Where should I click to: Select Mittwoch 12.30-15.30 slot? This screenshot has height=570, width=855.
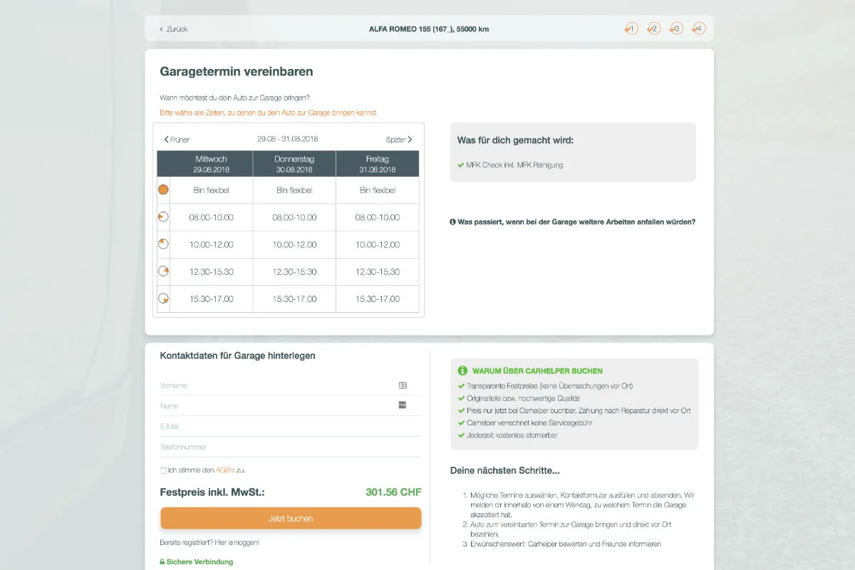(211, 271)
